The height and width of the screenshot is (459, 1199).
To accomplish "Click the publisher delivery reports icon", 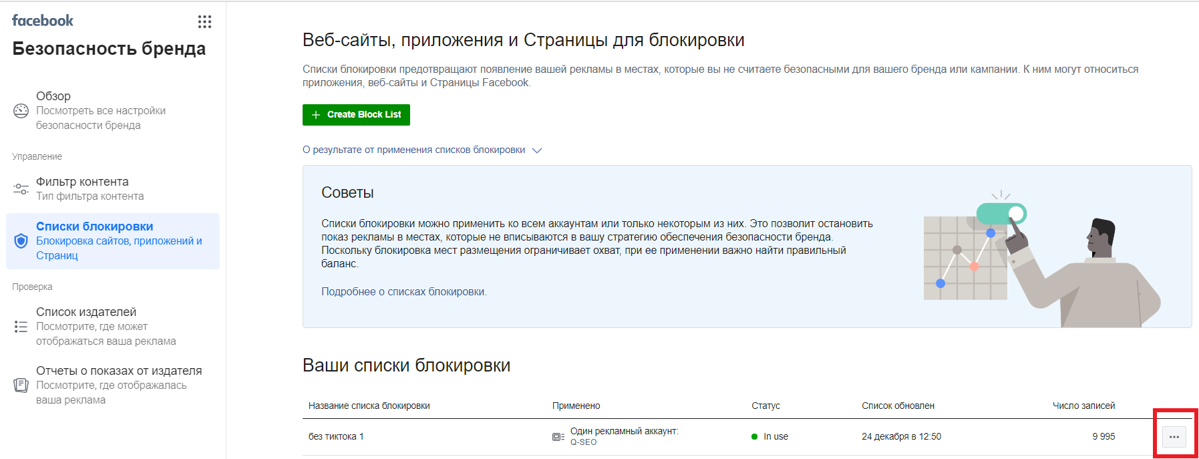I will 21,386.
